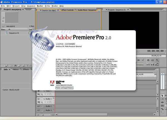The height and width of the screenshot is (120, 167).
Task: Toggle lock box for Audio 2 track
Action: coord(41,106)
